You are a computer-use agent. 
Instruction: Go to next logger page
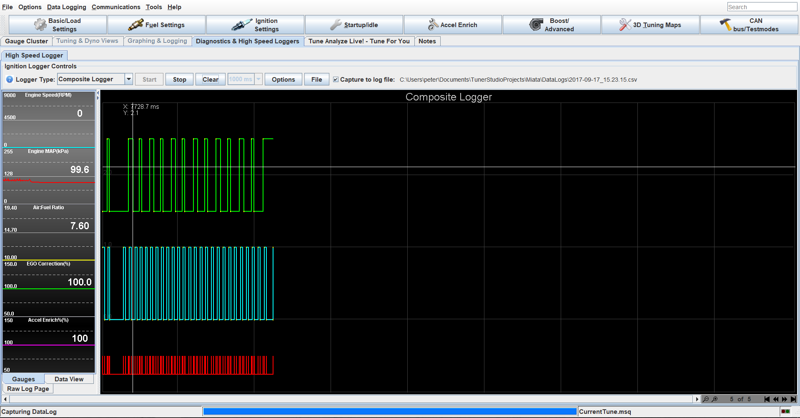(784, 399)
